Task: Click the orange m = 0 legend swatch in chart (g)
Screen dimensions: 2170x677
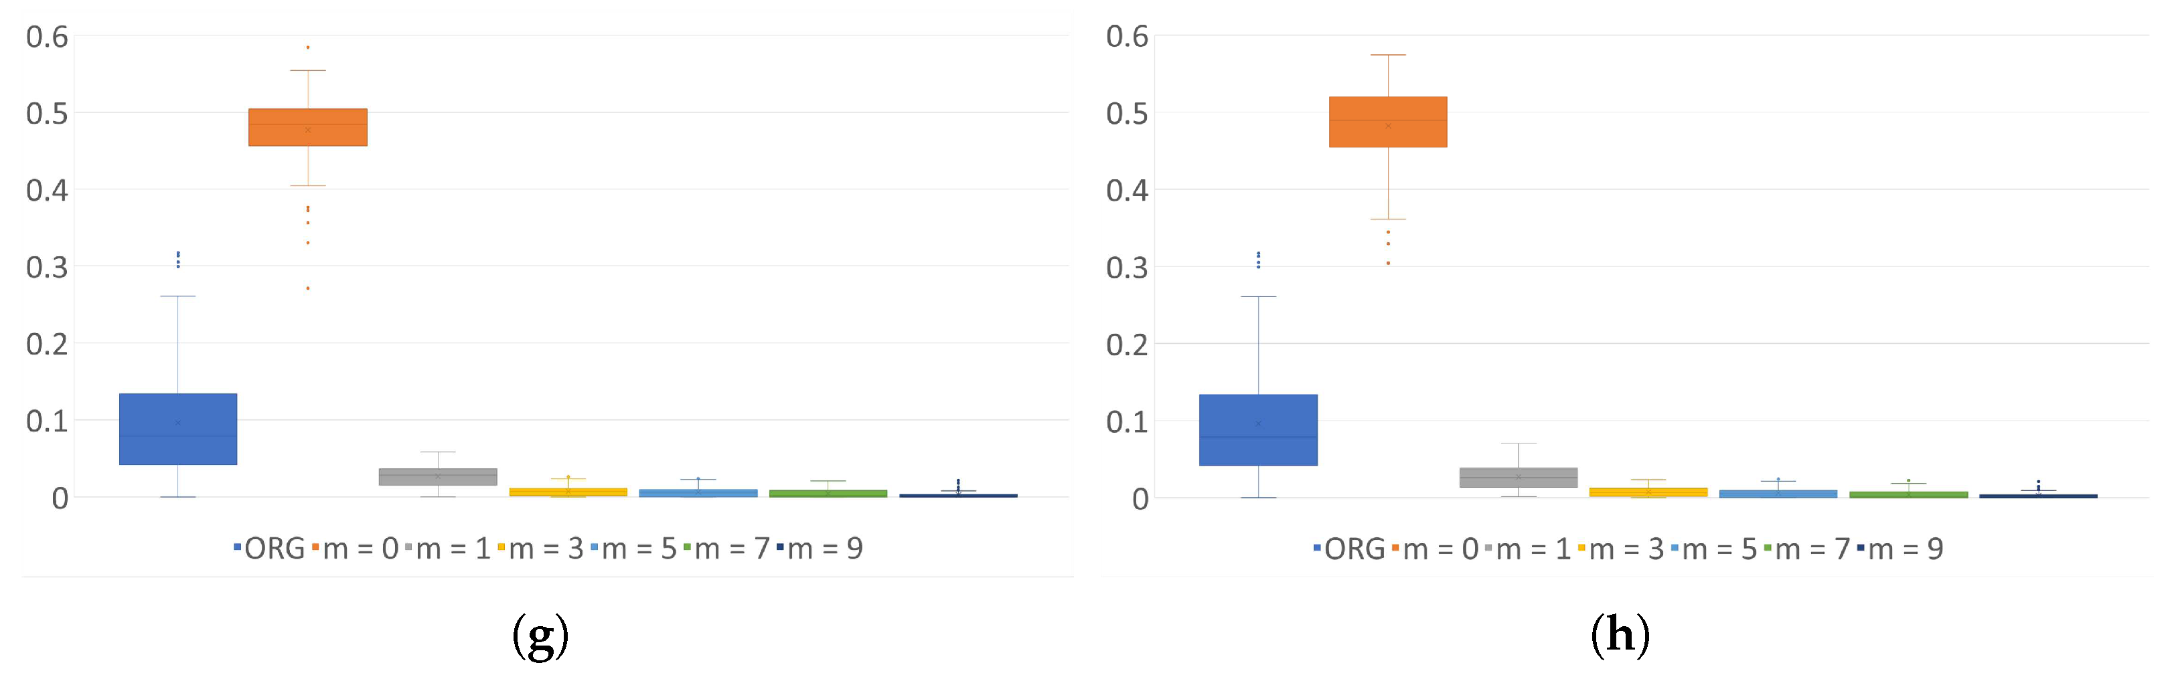Action: point(317,548)
